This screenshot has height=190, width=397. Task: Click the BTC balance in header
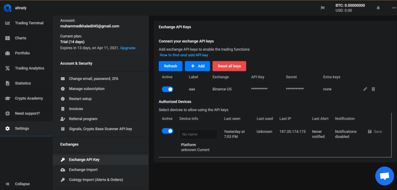click(x=350, y=5)
